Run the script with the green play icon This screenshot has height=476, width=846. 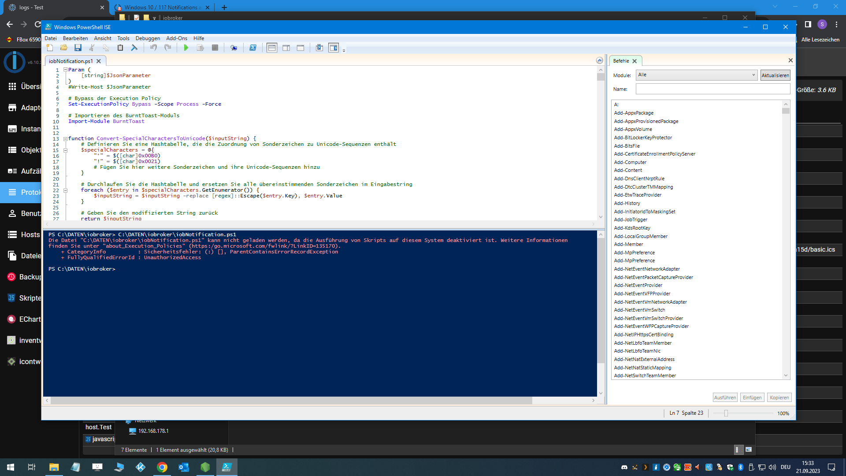coord(186,48)
